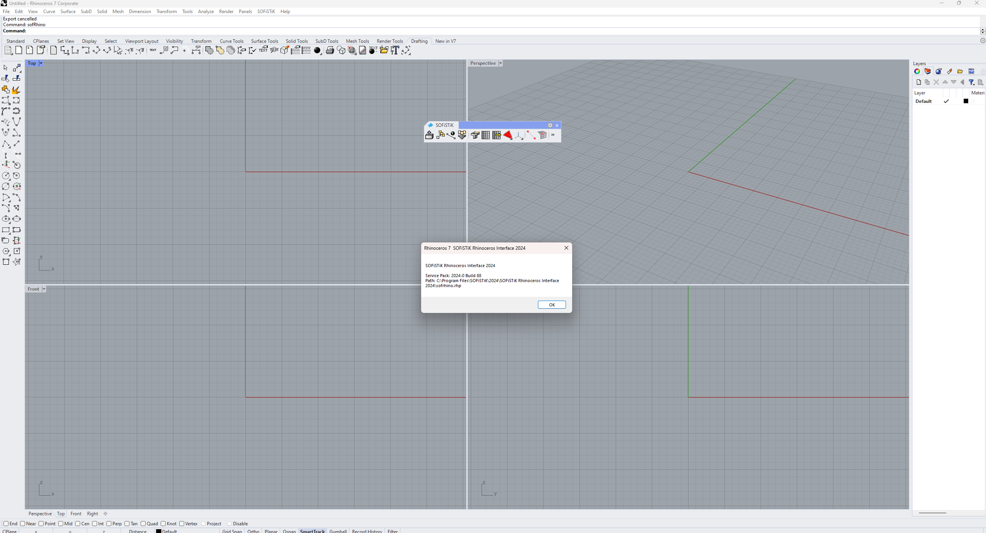Enable the Mid osnap checkbox

[x=61, y=523]
